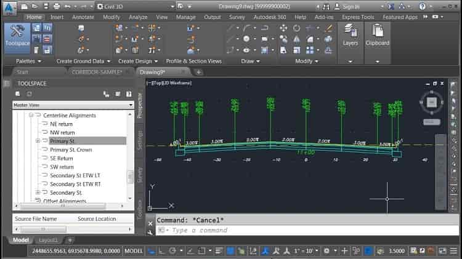Choose the Mirror tool icon

click(296, 39)
